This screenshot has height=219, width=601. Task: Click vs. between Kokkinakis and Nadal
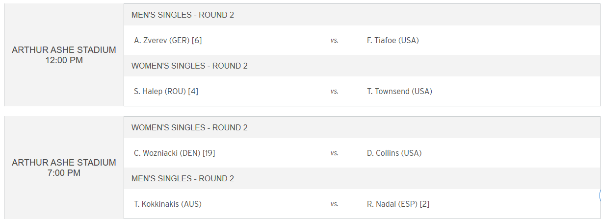coord(334,204)
